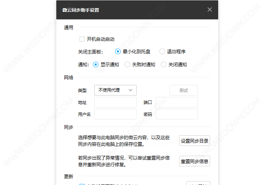The height and width of the screenshot is (185, 278).
Task: Choose 关闭通知 radio option
Action: 164,64
